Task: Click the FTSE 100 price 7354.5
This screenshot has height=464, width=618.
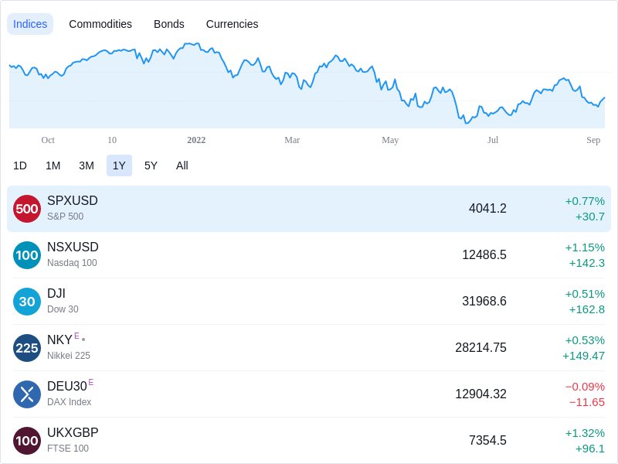Action: tap(487, 440)
